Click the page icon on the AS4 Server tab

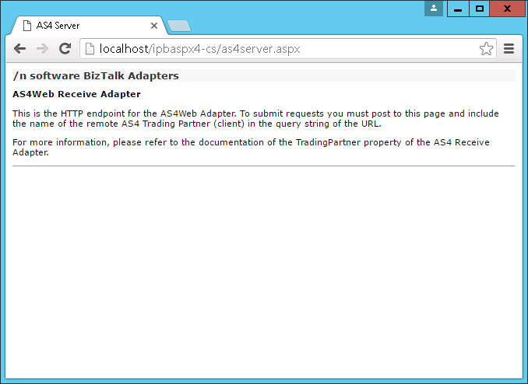tap(27, 26)
